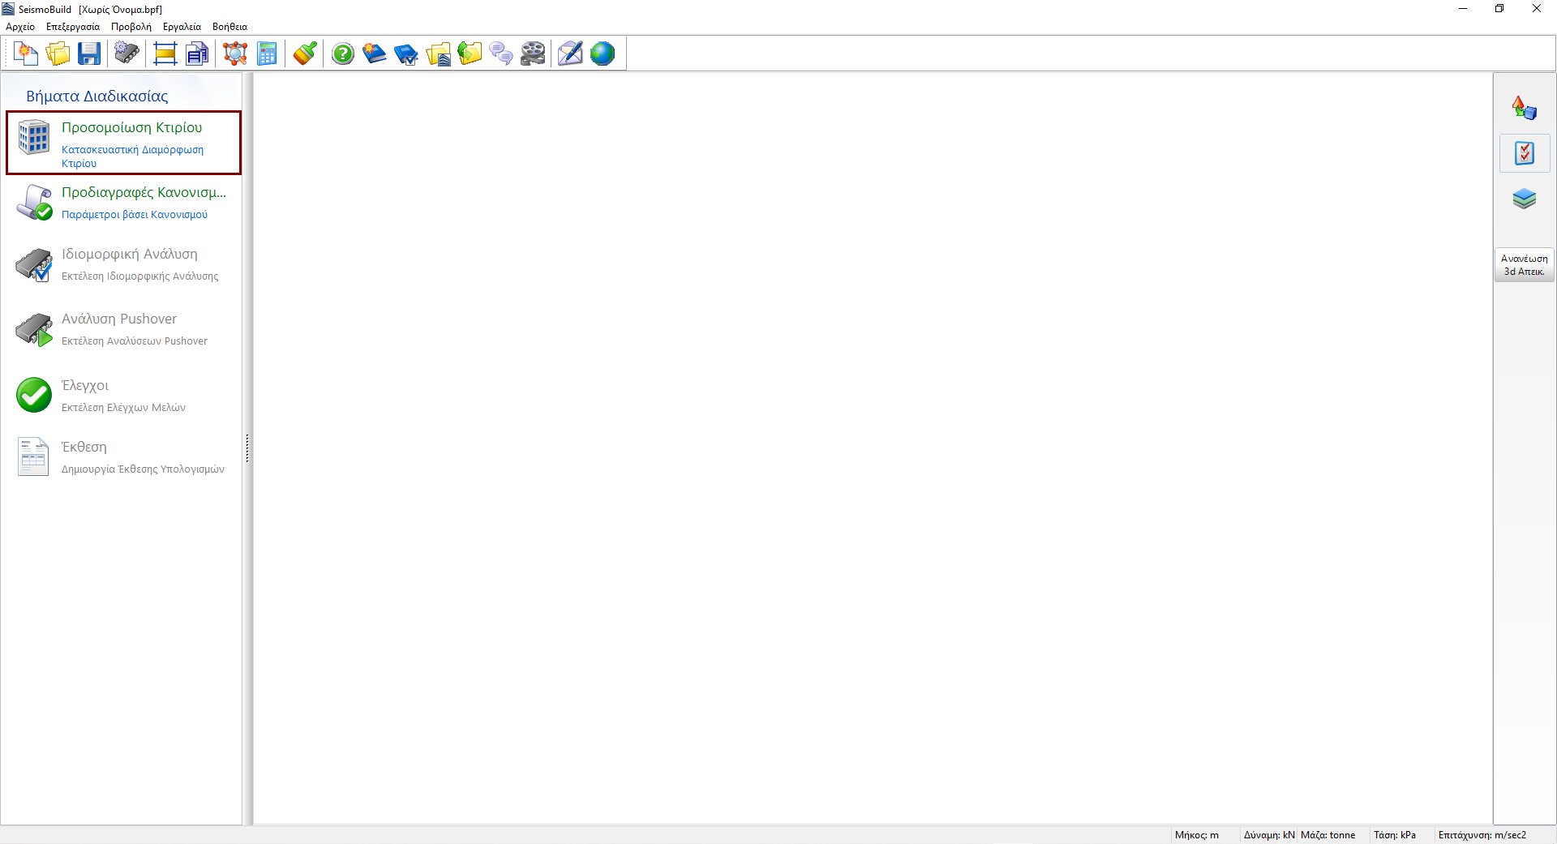This screenshot has height=844, width=1557.
Task: Click the paintbrush icon in toolbar
Action: coord(305,54)
